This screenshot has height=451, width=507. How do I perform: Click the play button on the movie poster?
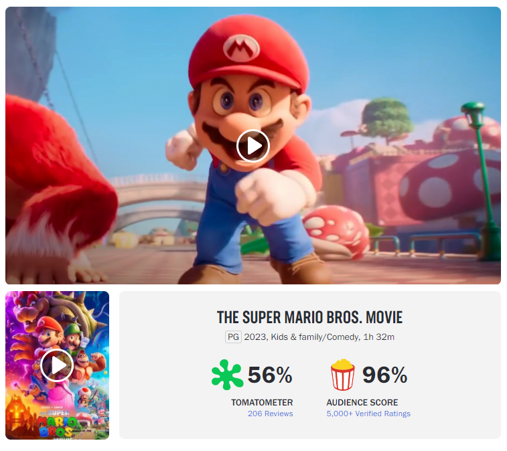tap(57, 365)
